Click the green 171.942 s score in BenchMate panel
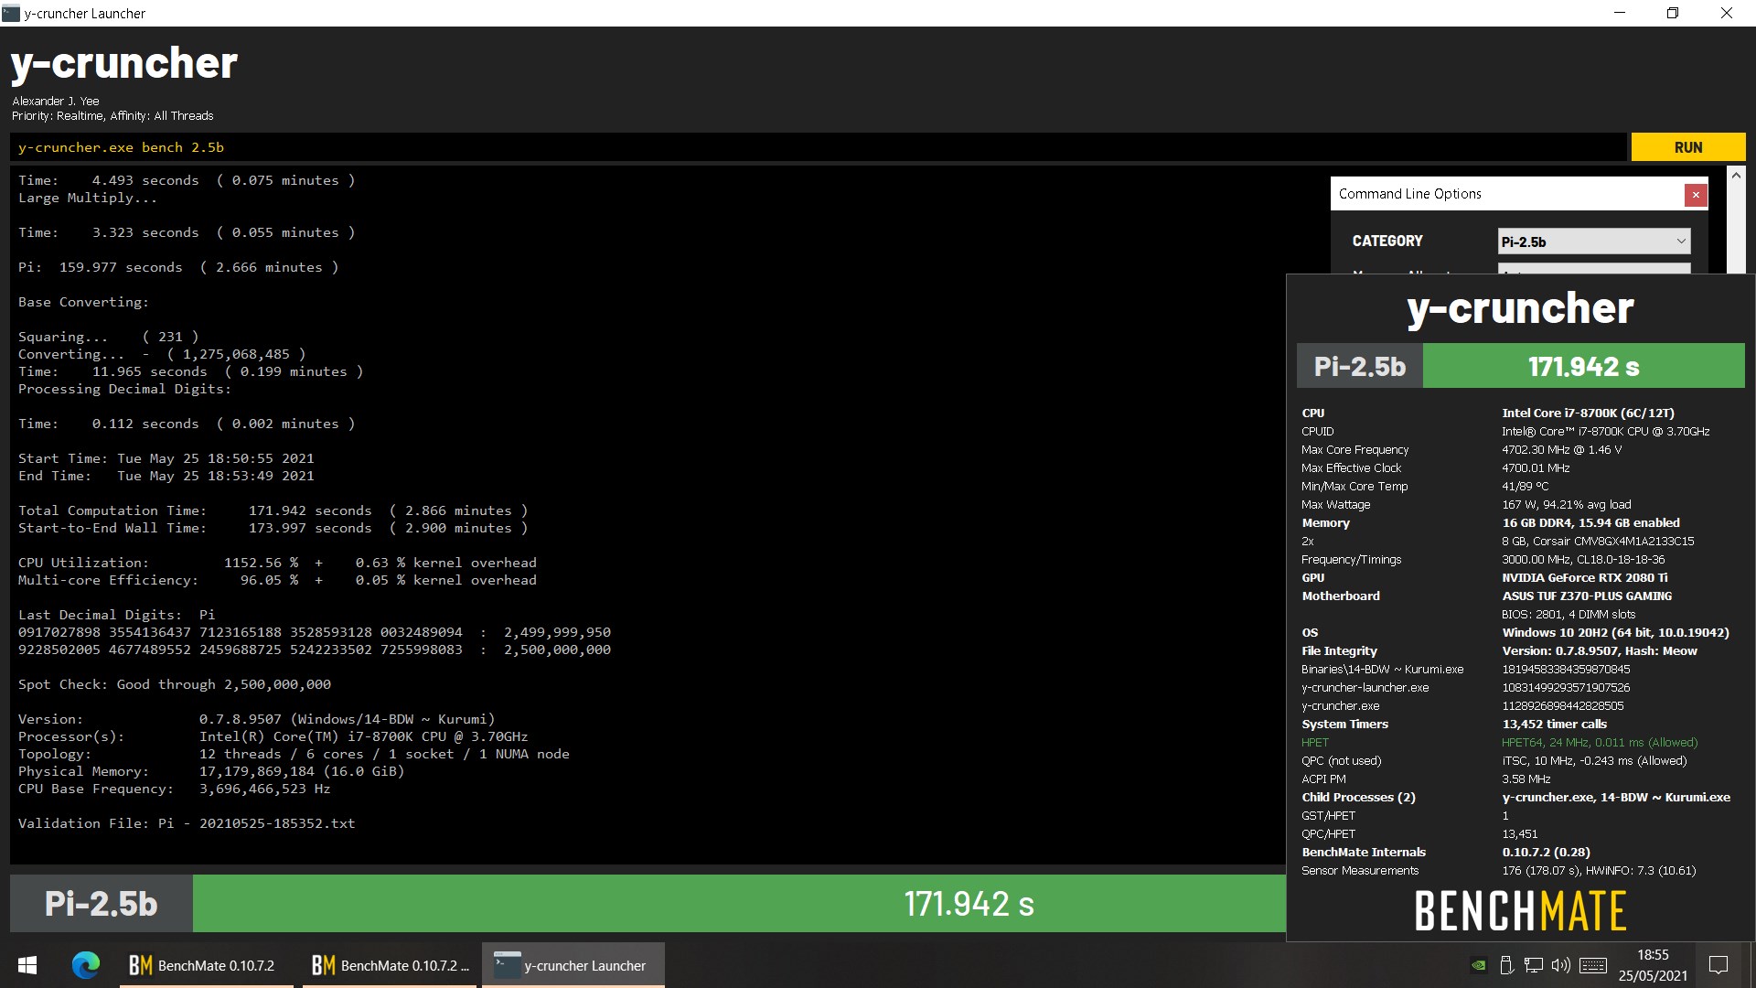Image resolution: width=1756 pixels, height=988 pixels. (x=1583, y=366)
